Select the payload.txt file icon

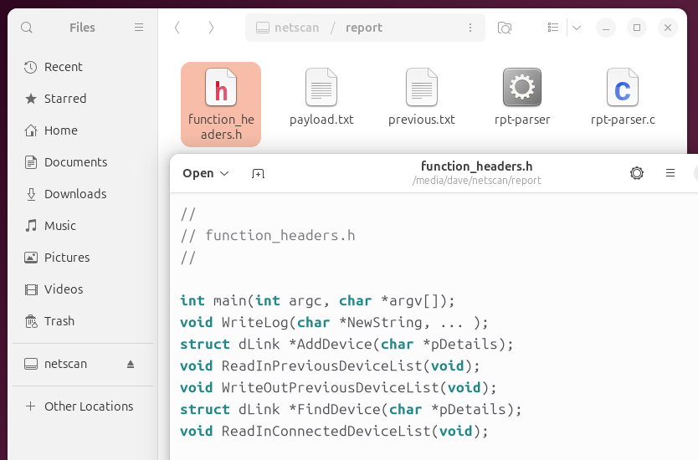(321, 87)
